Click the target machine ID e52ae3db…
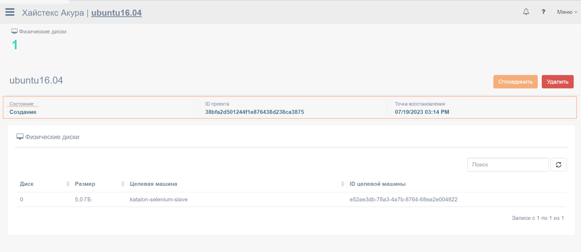 403,200
